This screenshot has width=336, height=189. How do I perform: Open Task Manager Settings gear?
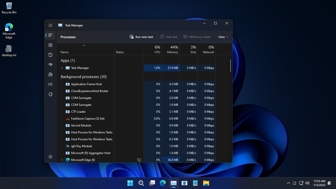[x=50, y=157]
